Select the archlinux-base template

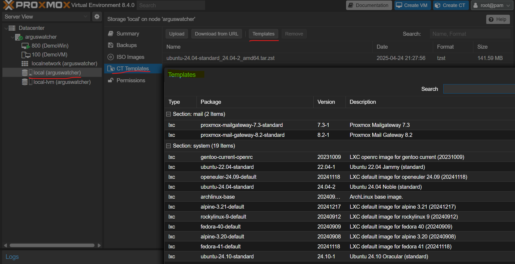(340, 197)
